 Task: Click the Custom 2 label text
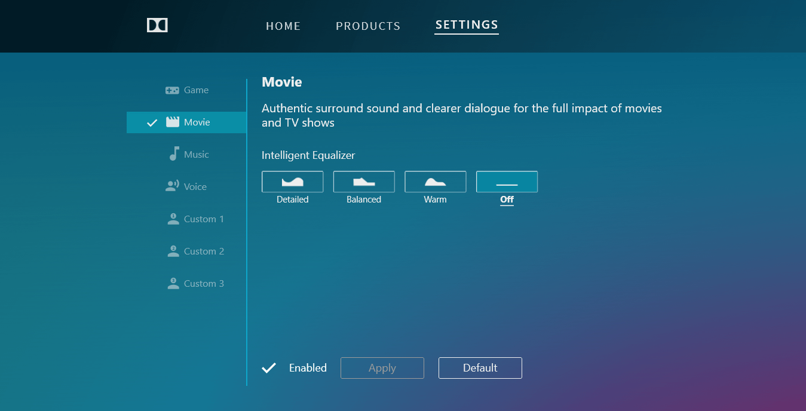(x=204, y=251)
